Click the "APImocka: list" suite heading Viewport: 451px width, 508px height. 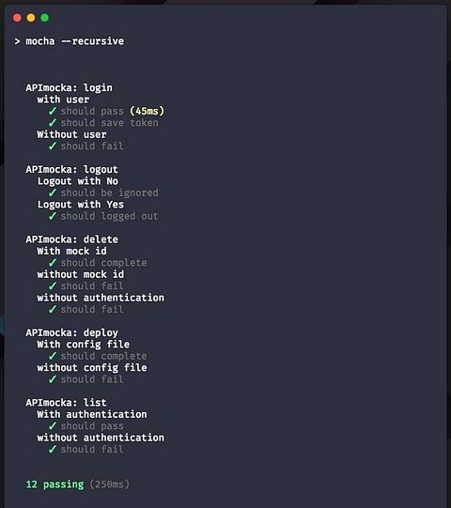click(x=66, y=403)
